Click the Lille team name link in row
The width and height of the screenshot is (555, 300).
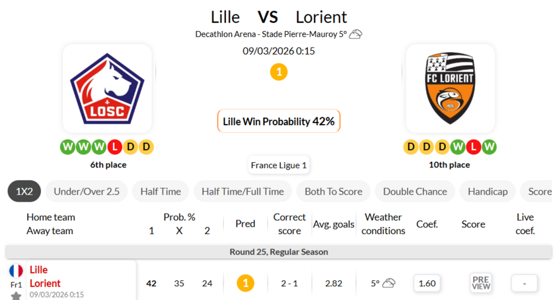point(38,270)
